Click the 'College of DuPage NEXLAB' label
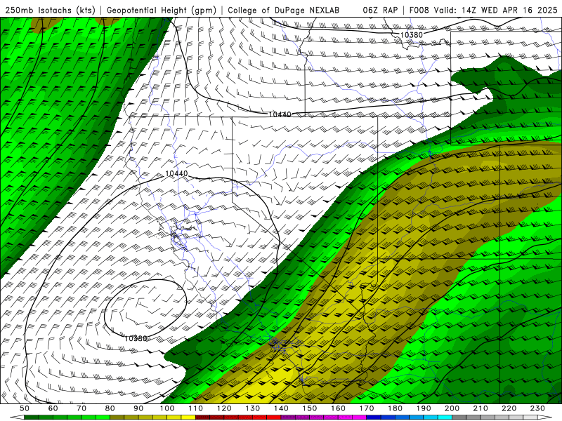The width and height of the screenshot is (562, 421). (284, 10)
